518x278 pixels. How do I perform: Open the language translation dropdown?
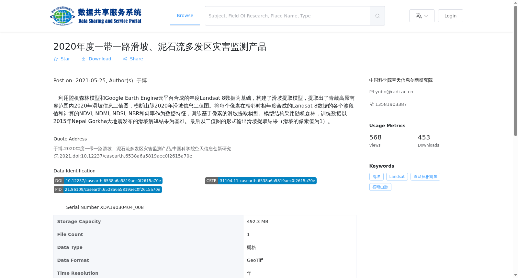click(422, 16)
